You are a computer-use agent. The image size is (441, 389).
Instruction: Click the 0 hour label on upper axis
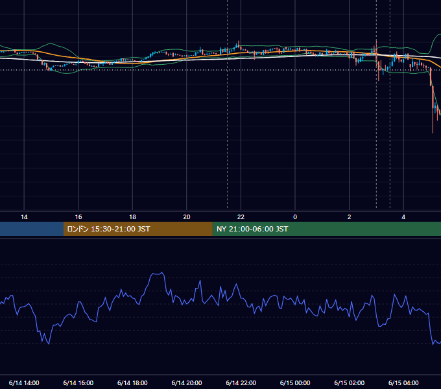point(295,217)
